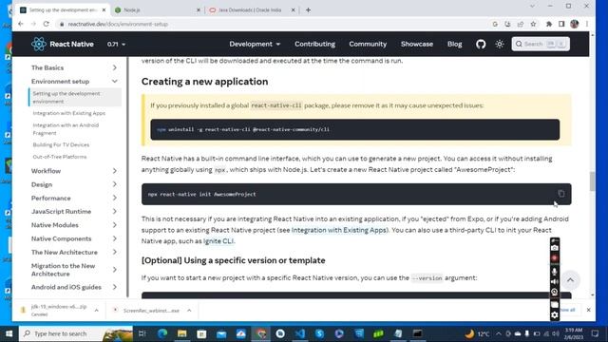Follow the Ignite CLI link
This screenshot has height=342, width=608.
point(218,241)
